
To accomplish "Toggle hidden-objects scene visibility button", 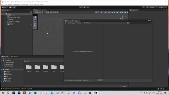I will click(117, 12).
